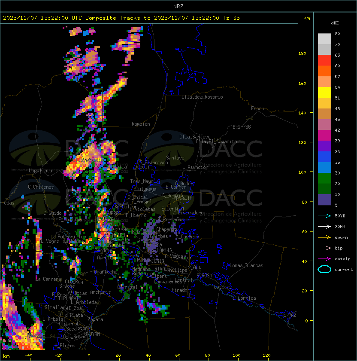Image resolution: width=357 pixels, height=361 pixels.
Task: Click the Carrizal place label
Action: 127,287
